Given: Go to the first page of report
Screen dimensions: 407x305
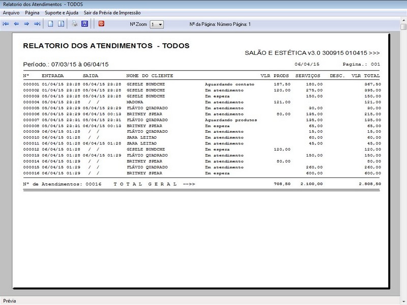Looking at the screenshot, I should tap(6, 24).
